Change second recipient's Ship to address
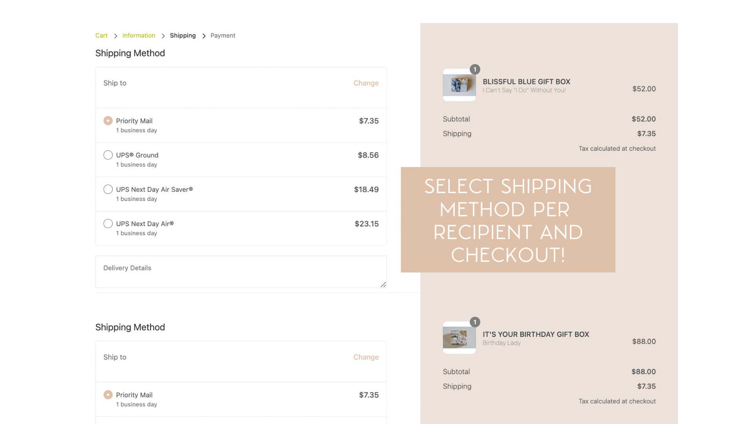The height and width of the screenshot is (424, 754). pos(366,357)
